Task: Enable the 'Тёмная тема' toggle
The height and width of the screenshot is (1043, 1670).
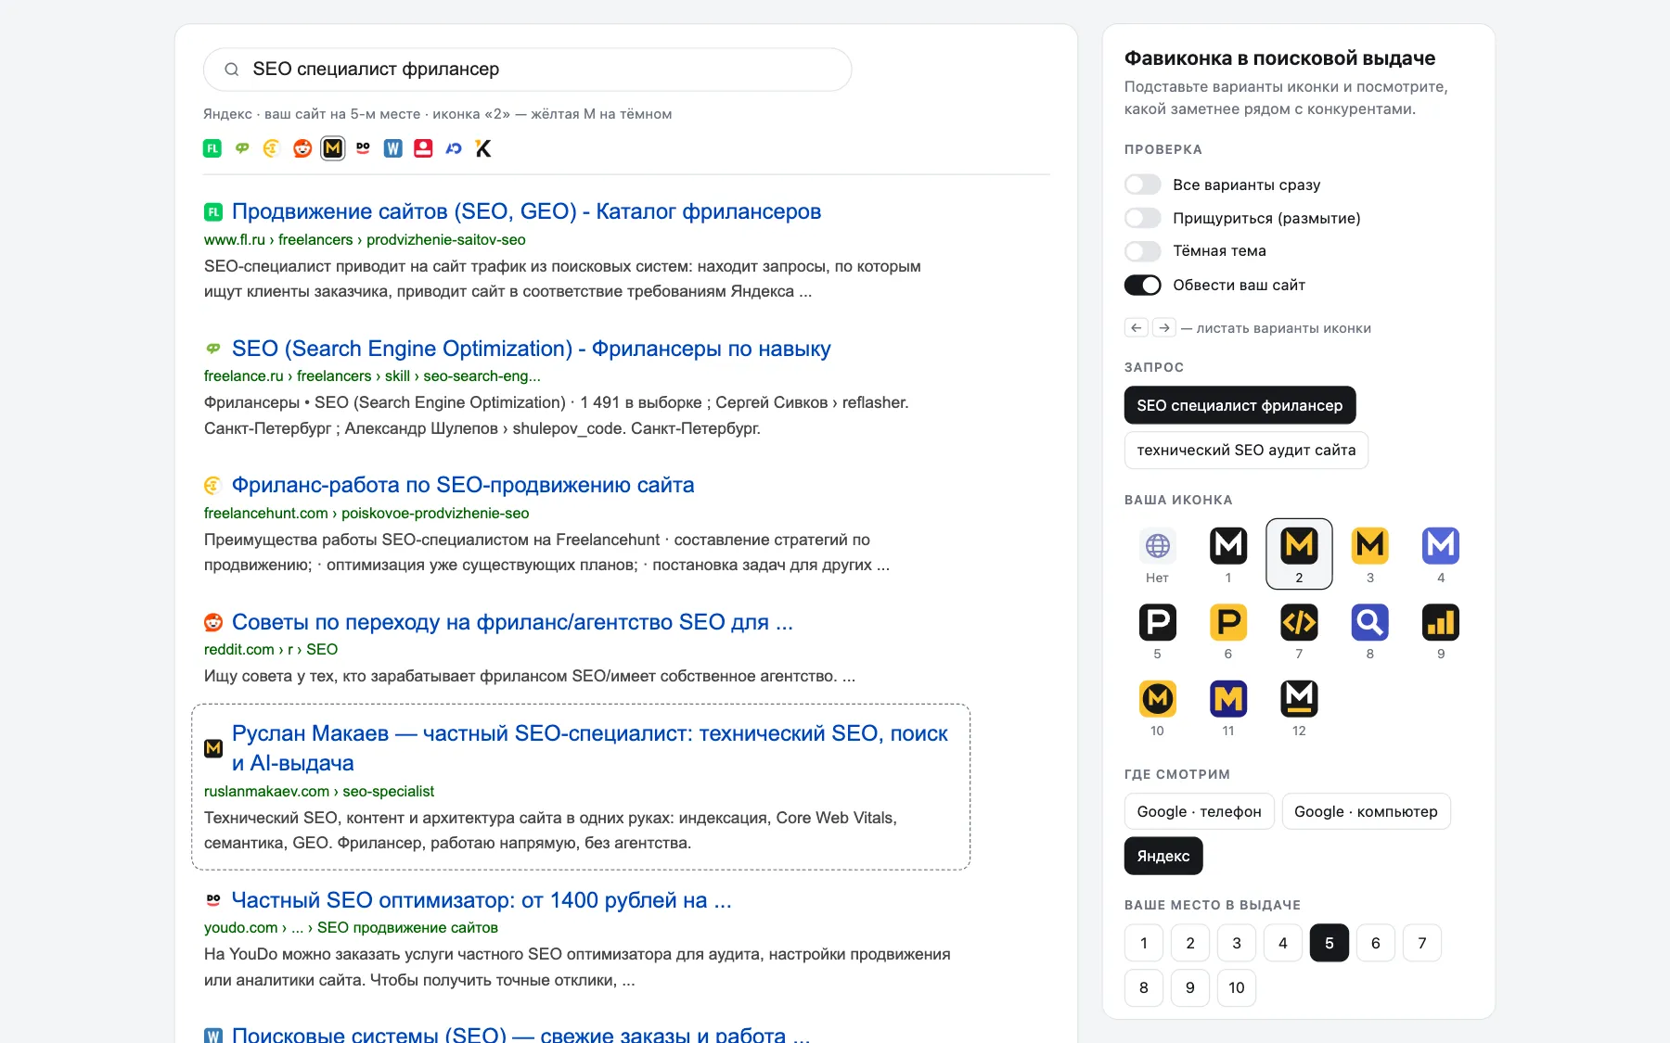Action: 1142,251
